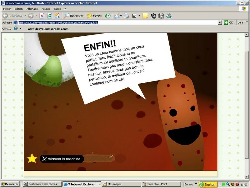Expand hidden tray icons chevron
Viewport: 250px width, 188px height.
pyautogui.click(x=220, y=184)
